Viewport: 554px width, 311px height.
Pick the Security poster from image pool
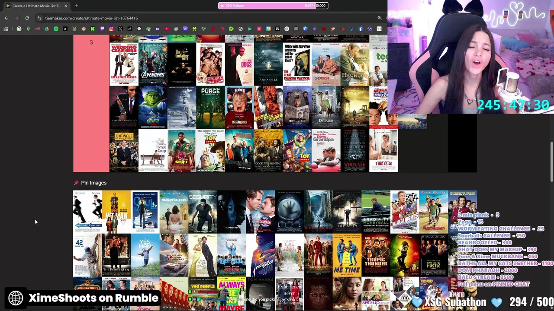click(203, 212)
